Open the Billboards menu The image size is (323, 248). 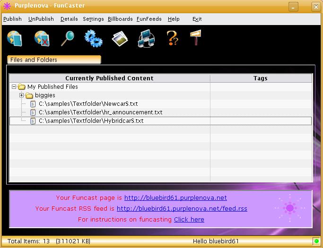pyautogui.click(x=120, y=19)
